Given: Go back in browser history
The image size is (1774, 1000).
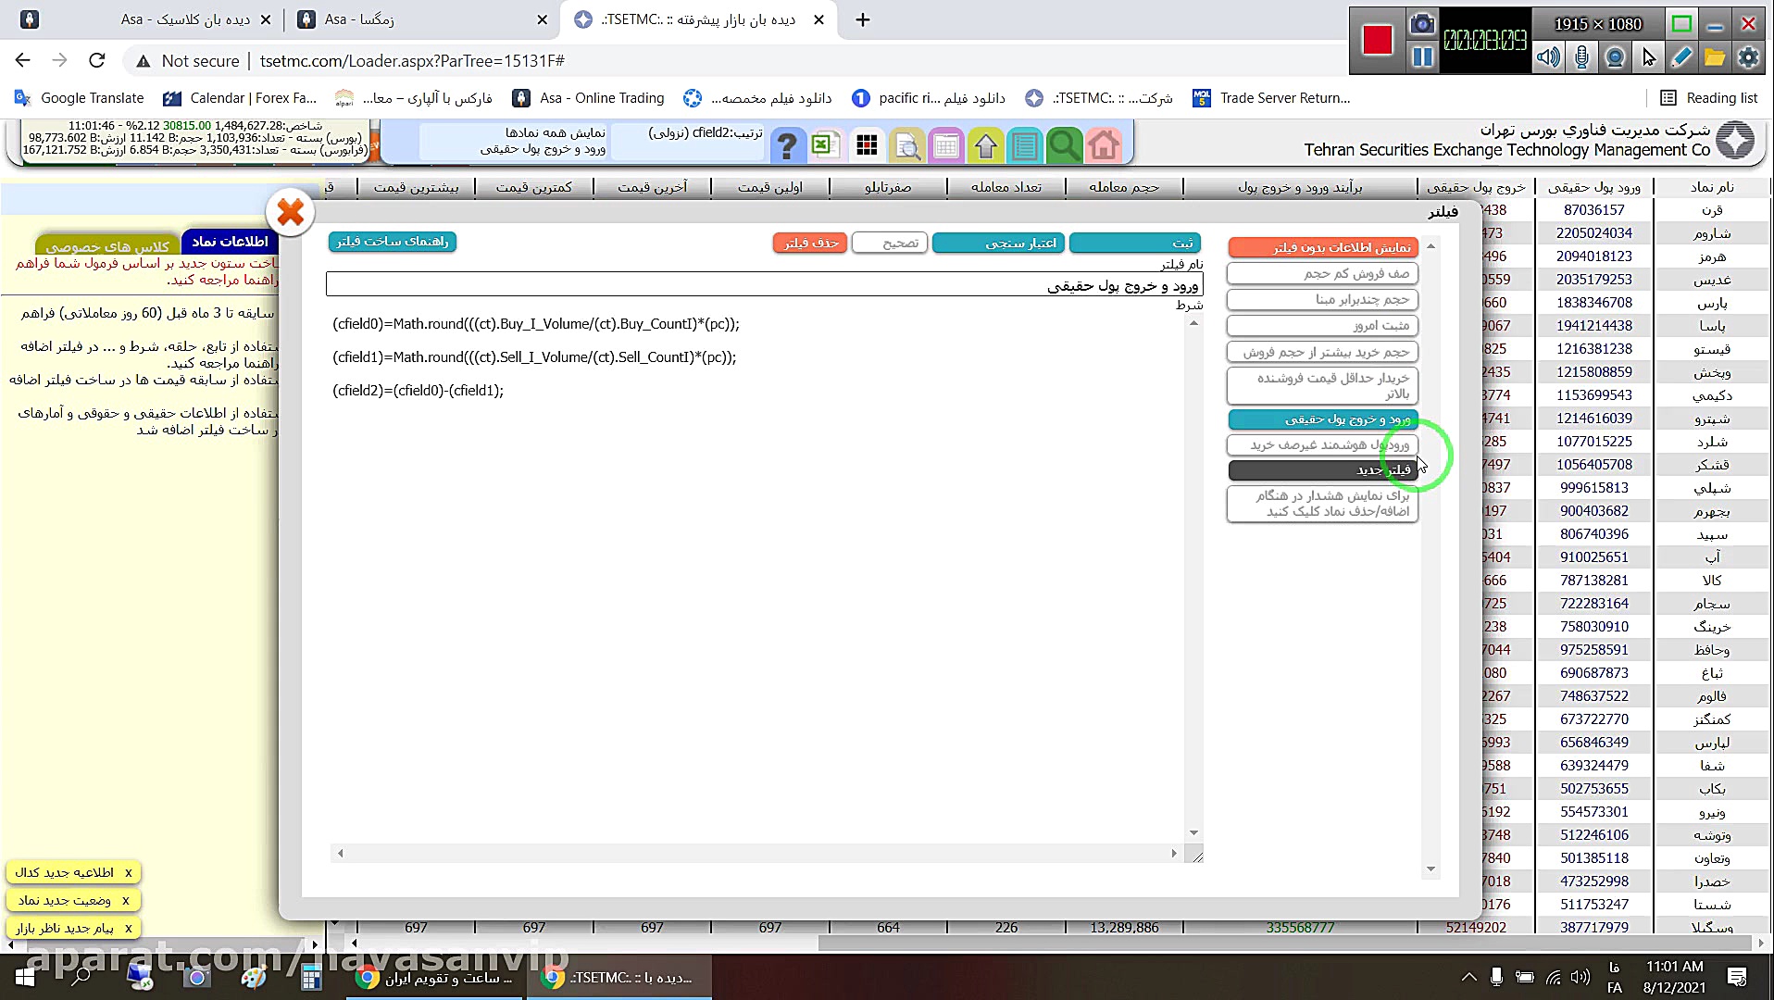Looking at the screenshot, I should pyautogui.click(x=23, y=61).
